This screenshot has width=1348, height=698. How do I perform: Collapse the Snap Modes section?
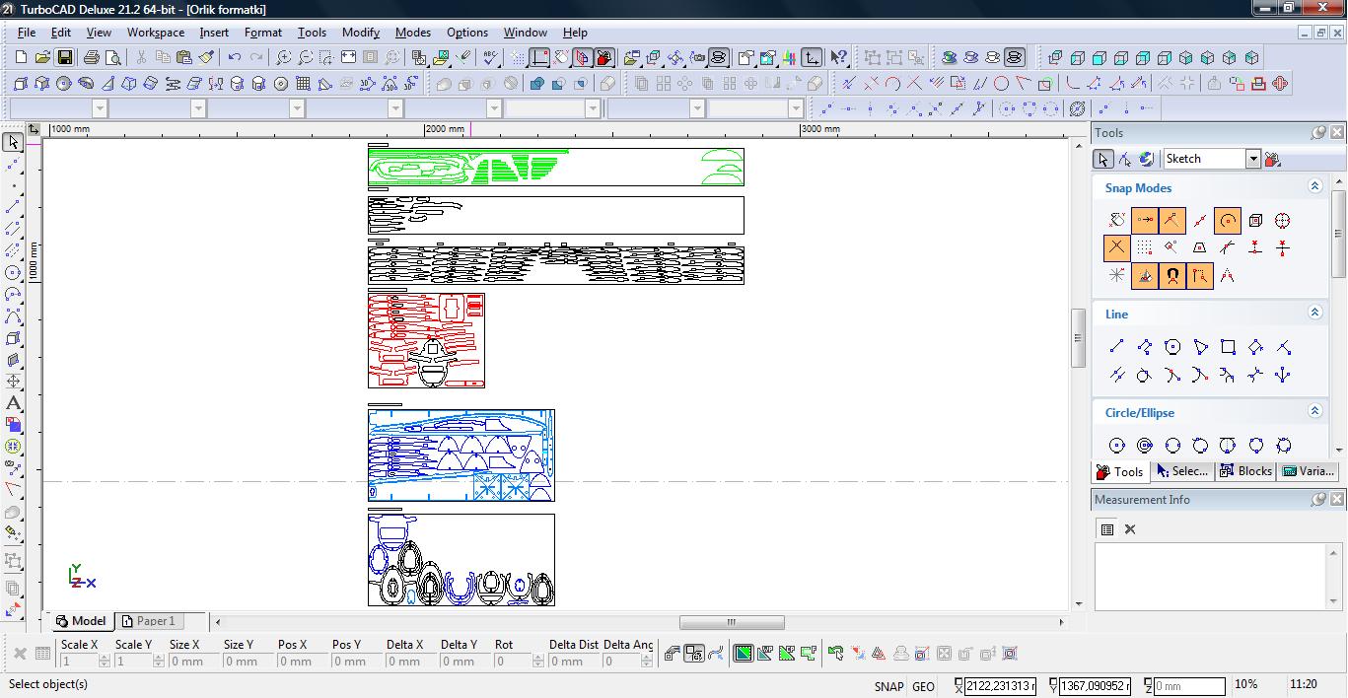pos(1314,186)
